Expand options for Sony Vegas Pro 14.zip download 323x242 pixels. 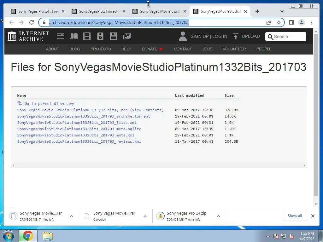[x=219, y=216]
